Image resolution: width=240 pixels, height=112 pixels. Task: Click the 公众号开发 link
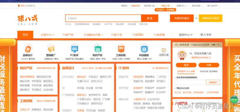click(x=154, y=99)
